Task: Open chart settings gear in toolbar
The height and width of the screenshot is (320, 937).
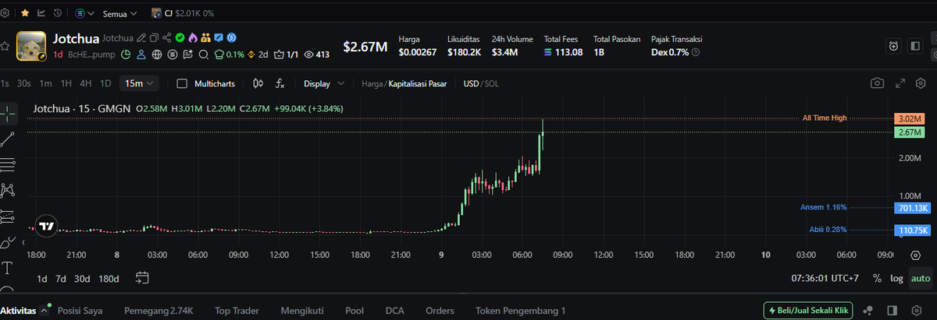Action: (x=921, y=83)
